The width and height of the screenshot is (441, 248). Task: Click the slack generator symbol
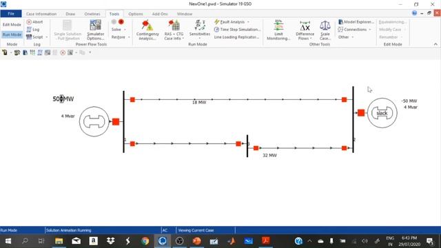[x=382, y=113]
